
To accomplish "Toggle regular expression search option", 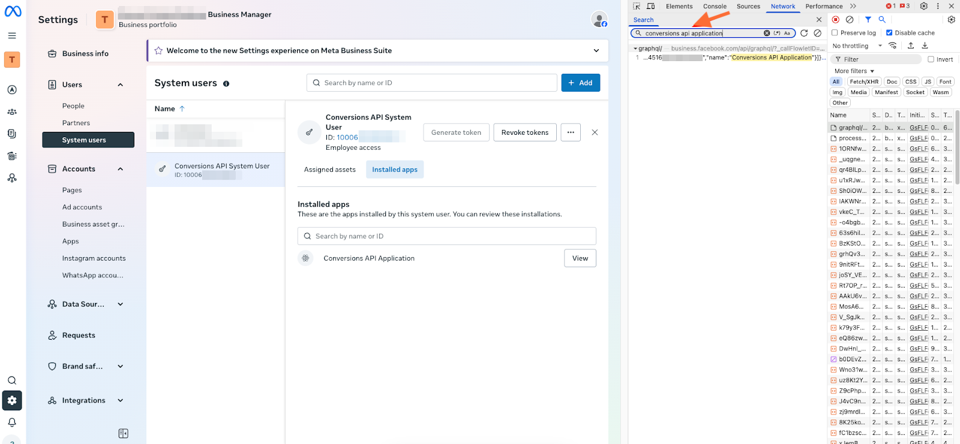I will coord(777,34).
